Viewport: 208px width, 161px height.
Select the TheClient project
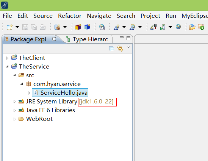(32, 58)
